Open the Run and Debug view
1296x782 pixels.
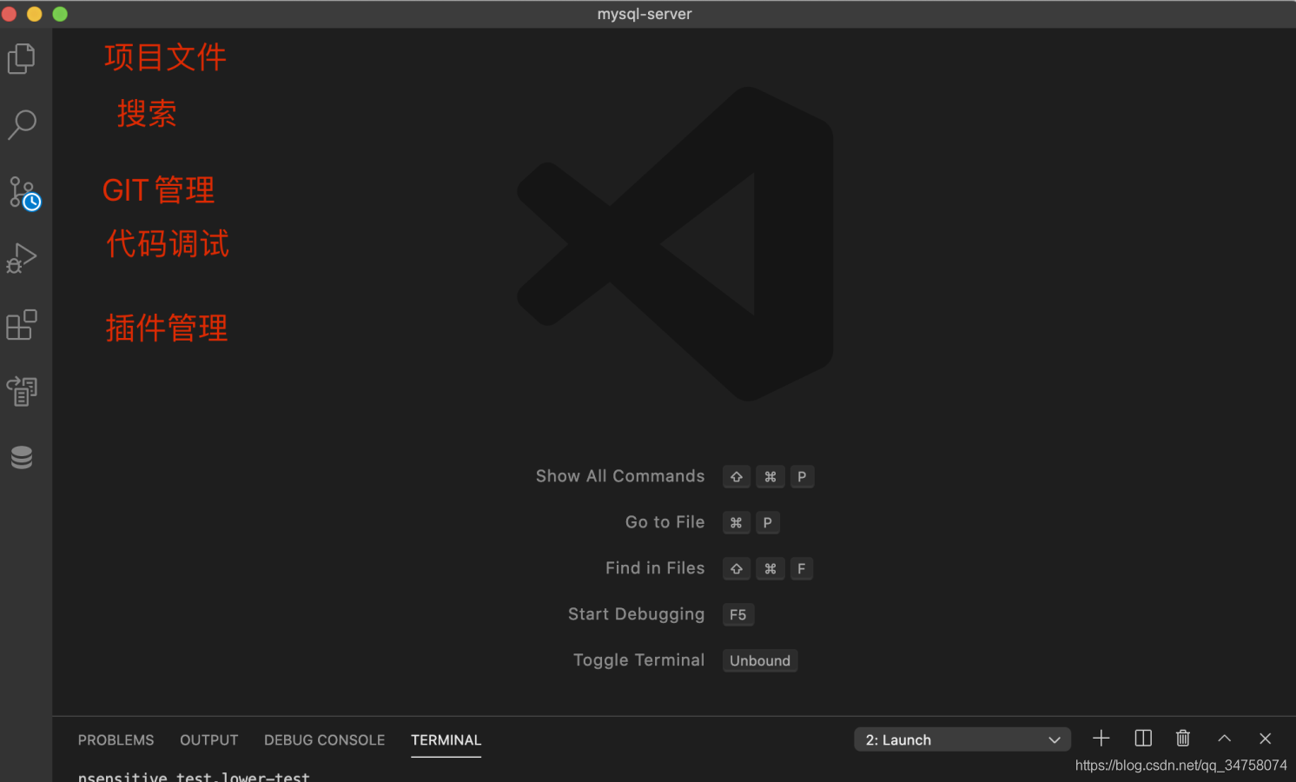tap(22, 258)
